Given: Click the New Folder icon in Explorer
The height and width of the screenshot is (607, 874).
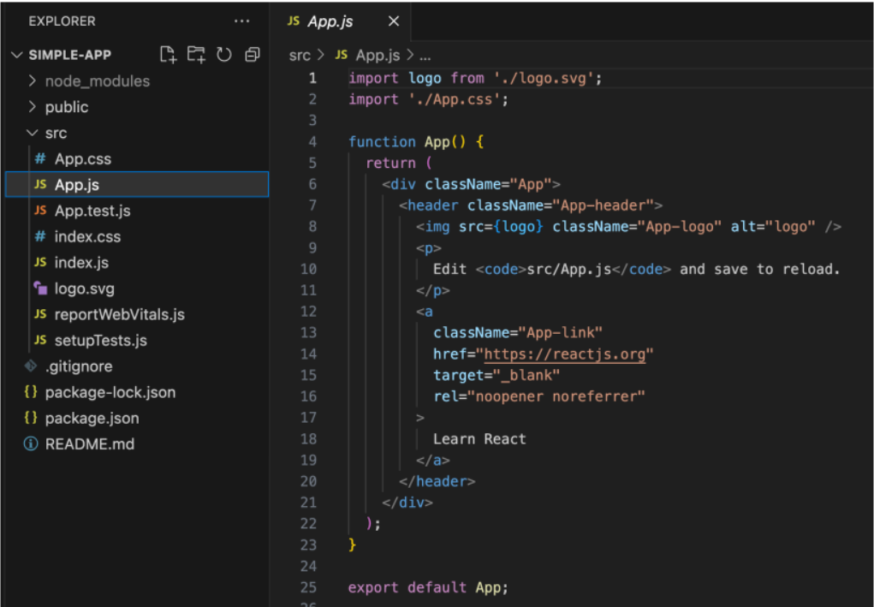Looking at the screenshot, I should pyautogui.click(x=196, y=55).
